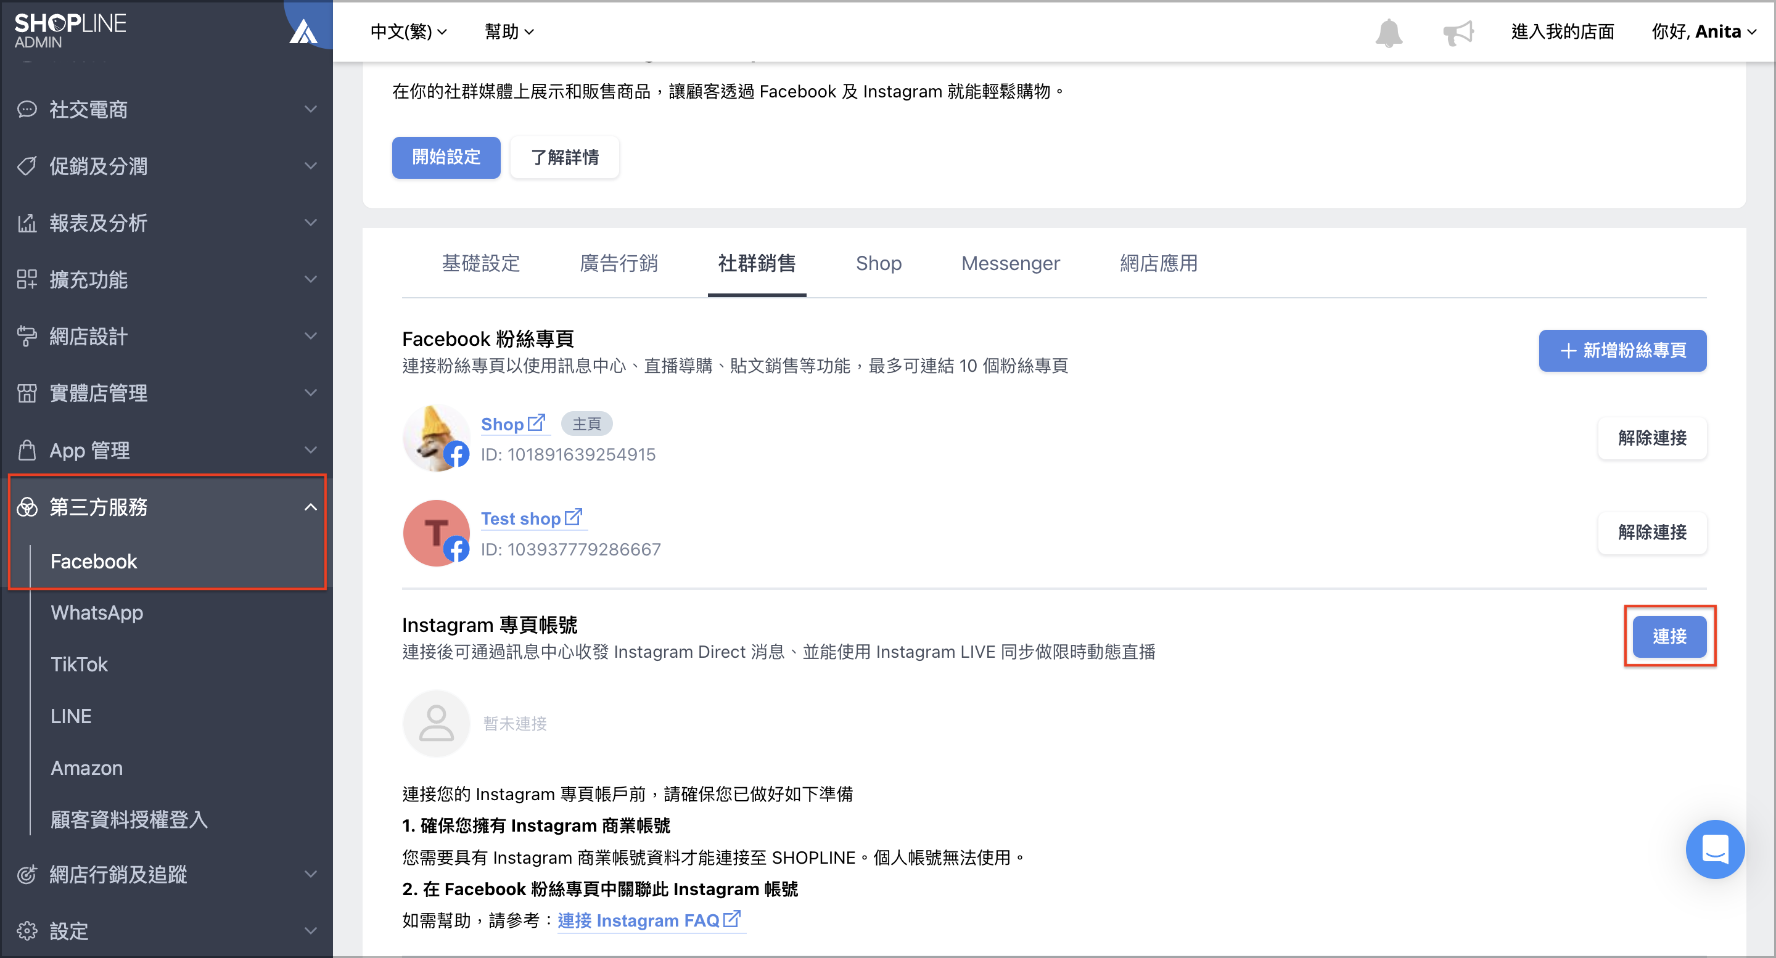Viewport: 1776px width, 958px height.
Task: Click the external link icon beside Shop page
Action: click(536, 422)
